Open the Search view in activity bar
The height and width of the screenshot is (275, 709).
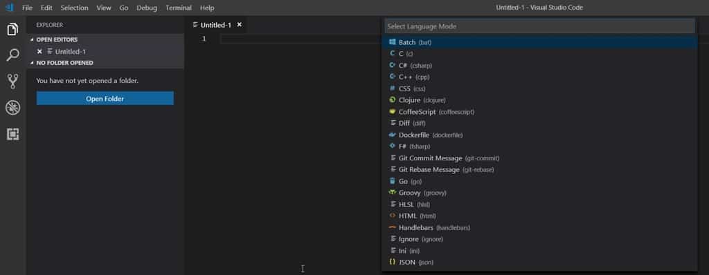tap(12, 55)
